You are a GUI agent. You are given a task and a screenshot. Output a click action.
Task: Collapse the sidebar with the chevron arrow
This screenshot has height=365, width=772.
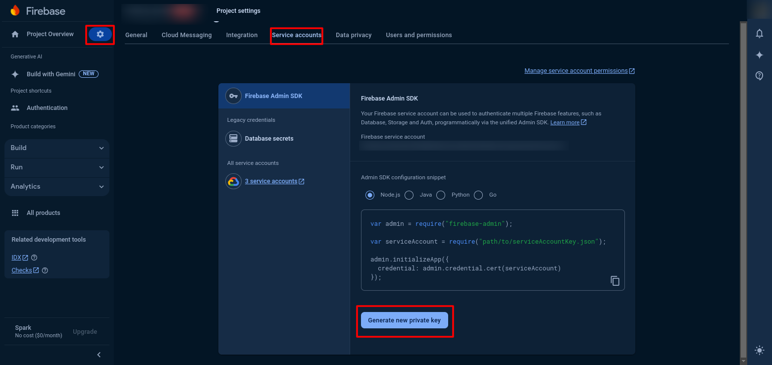99,355
